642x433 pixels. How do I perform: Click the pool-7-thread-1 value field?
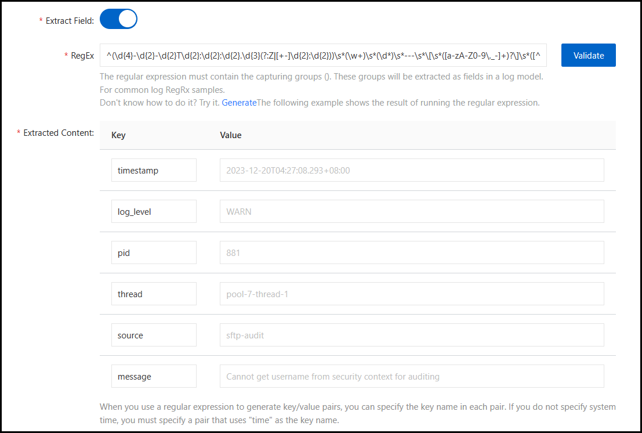coord(411,294)
